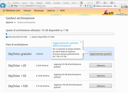Click the compatibility view icon in address bar
Viewport: 128px width, 93px height.
click(x=88, y=6)
